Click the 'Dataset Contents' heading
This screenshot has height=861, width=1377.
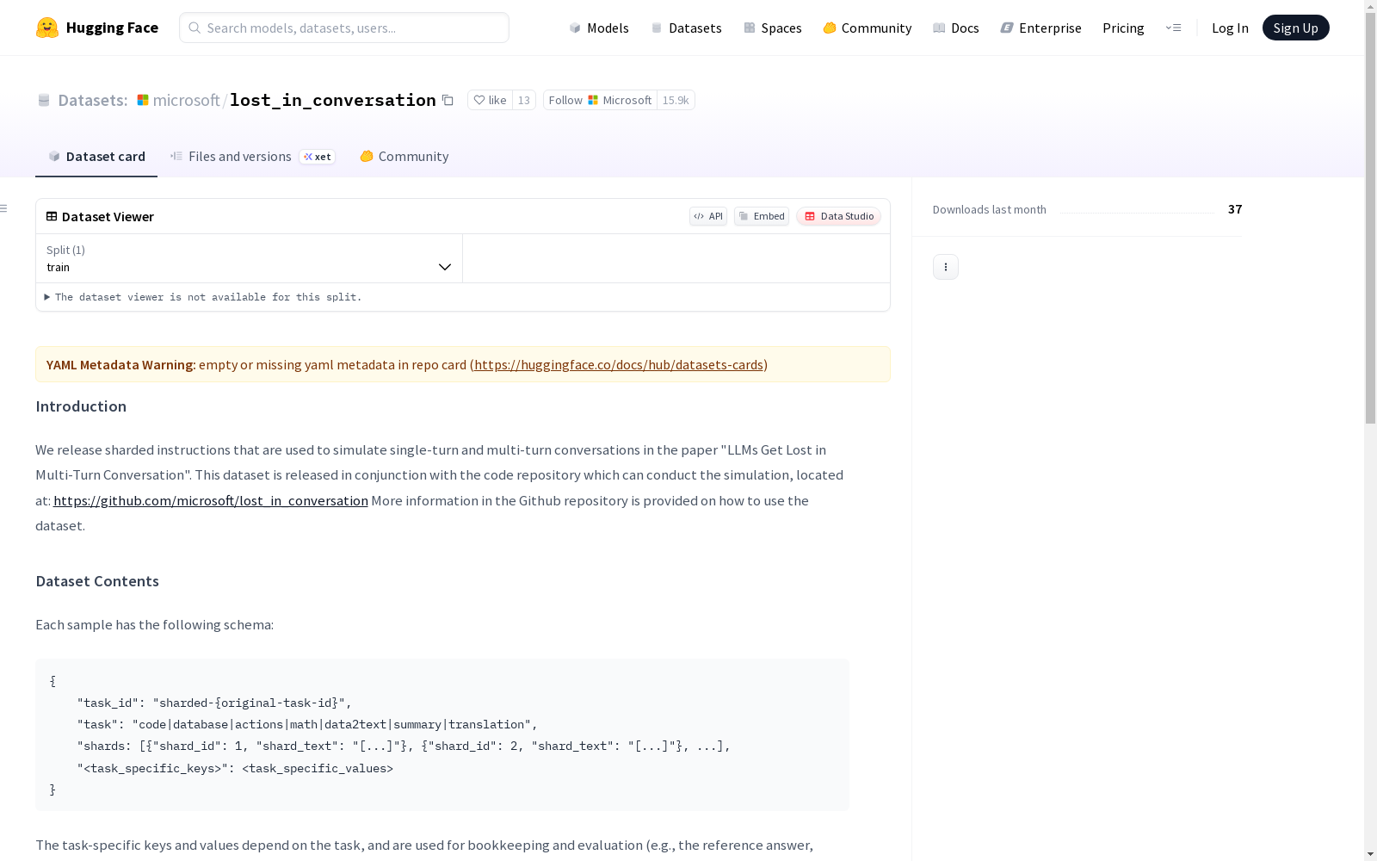(97, 581)
